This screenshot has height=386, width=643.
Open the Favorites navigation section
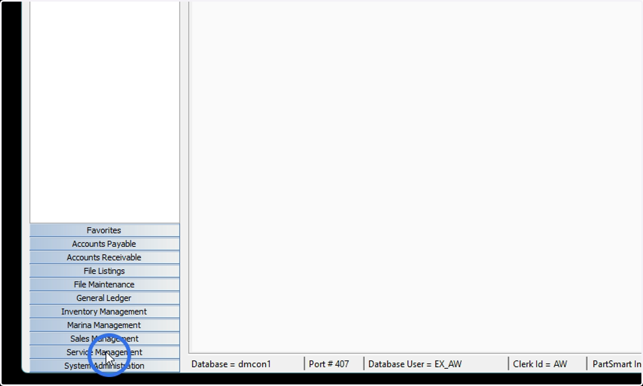click(x=104, y=230)
